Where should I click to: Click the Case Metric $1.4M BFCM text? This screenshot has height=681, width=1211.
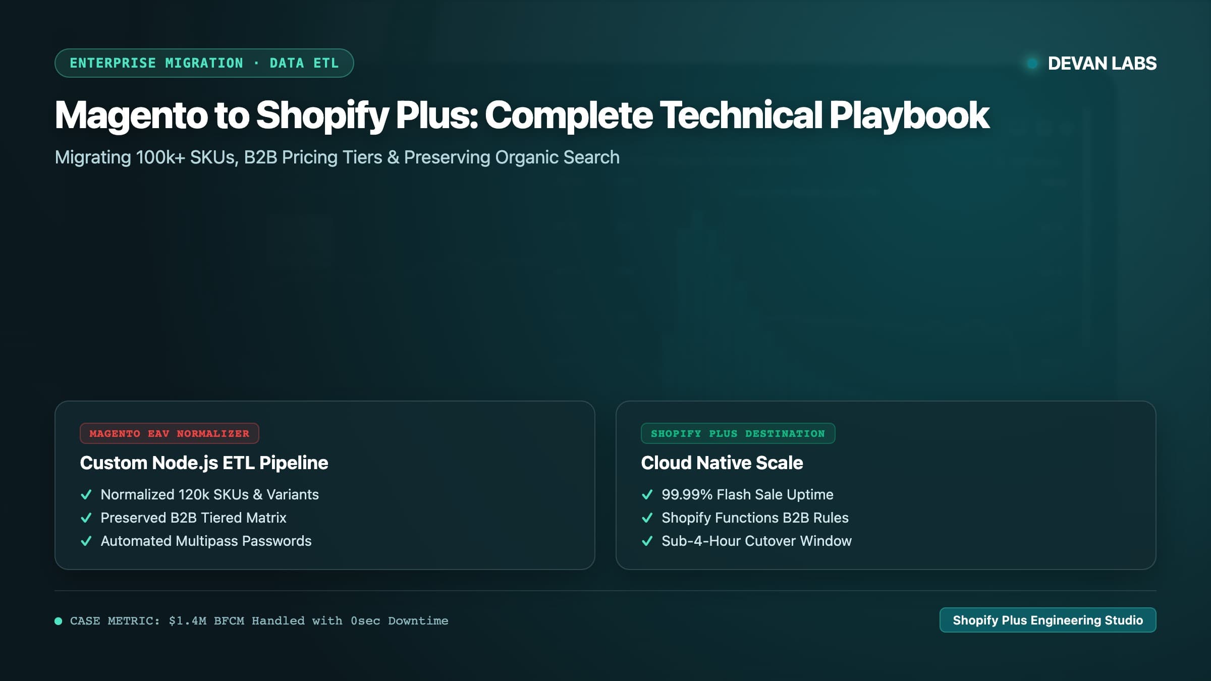(x=259, y=621)
